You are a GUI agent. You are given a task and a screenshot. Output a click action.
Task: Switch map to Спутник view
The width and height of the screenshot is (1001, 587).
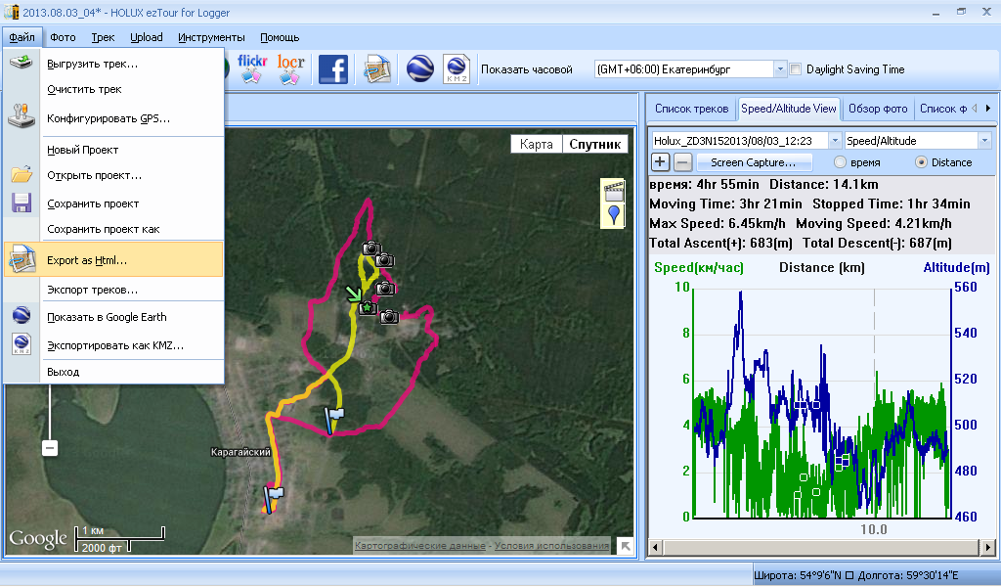coord(595,145)
